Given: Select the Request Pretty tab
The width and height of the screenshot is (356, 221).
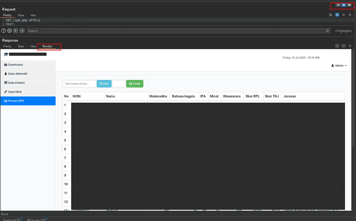Looking at the screenshot, I should [7, 15].
